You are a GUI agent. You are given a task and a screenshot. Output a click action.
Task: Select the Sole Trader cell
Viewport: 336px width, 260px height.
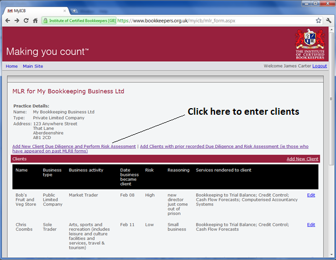(x=49, y=227)
